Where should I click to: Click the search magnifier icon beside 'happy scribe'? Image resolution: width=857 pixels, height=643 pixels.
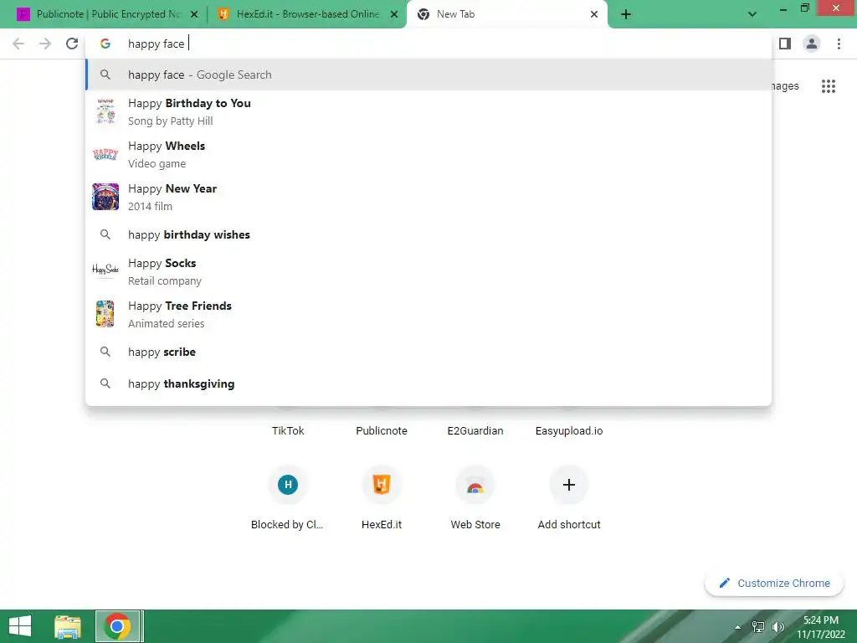105,352
